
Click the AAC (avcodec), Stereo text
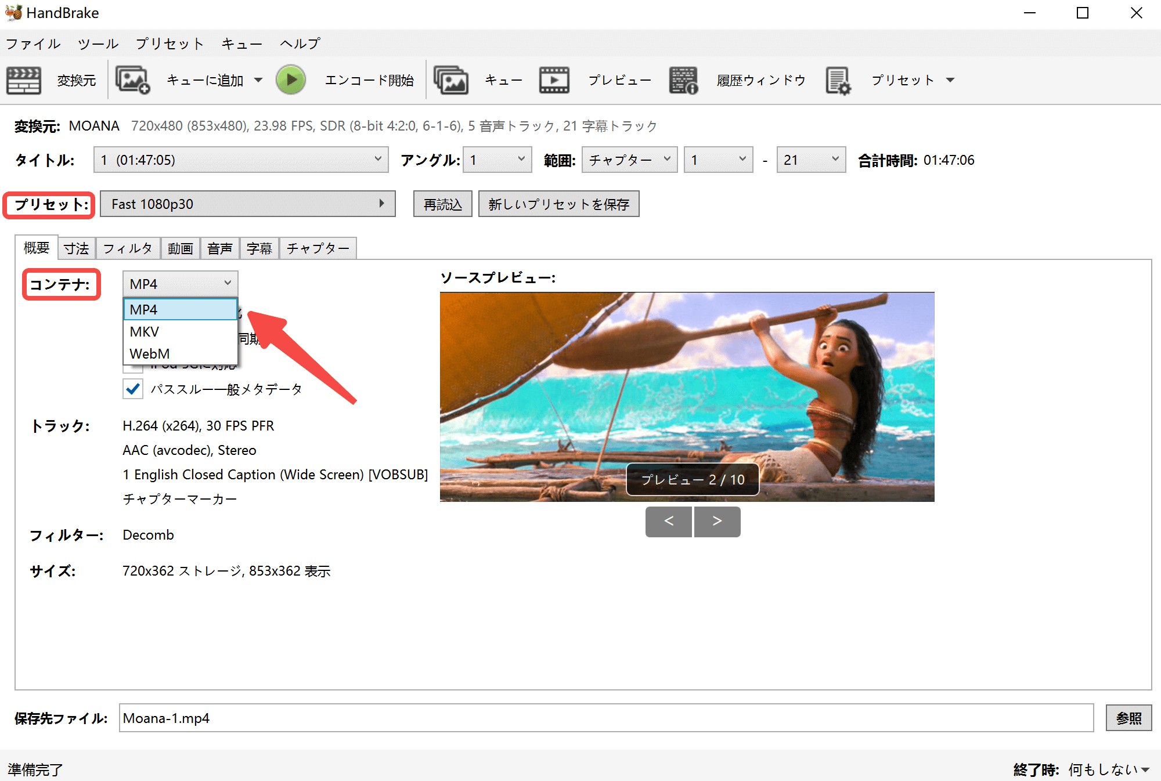(189, 450)
